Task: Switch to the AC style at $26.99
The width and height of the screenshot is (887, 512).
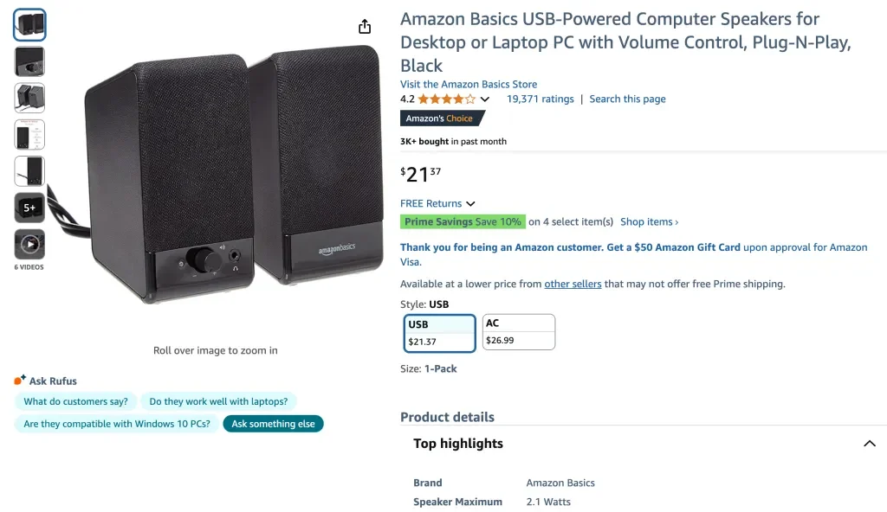Action: coord(518,331)
